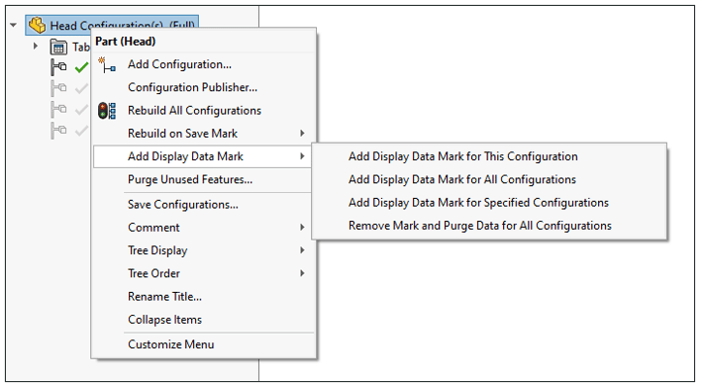This screenshot has width=701, height=387.
Task: Add Display Data Mark for Specified Configurations
Action: 478,203
